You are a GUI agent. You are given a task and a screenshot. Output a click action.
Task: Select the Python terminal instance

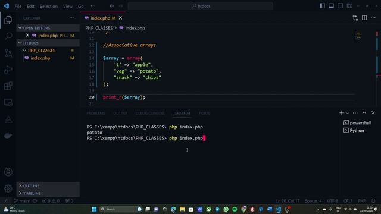pyautogui.click(x=354, y=131)
